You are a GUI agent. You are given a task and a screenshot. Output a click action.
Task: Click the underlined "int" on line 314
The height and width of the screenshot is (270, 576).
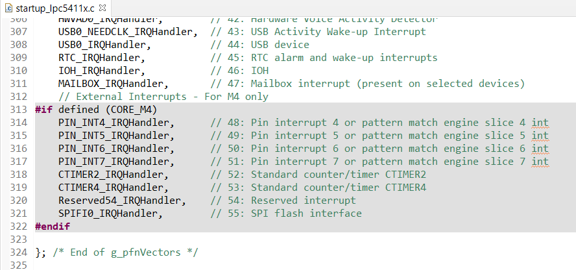click(x=540, y=122)
